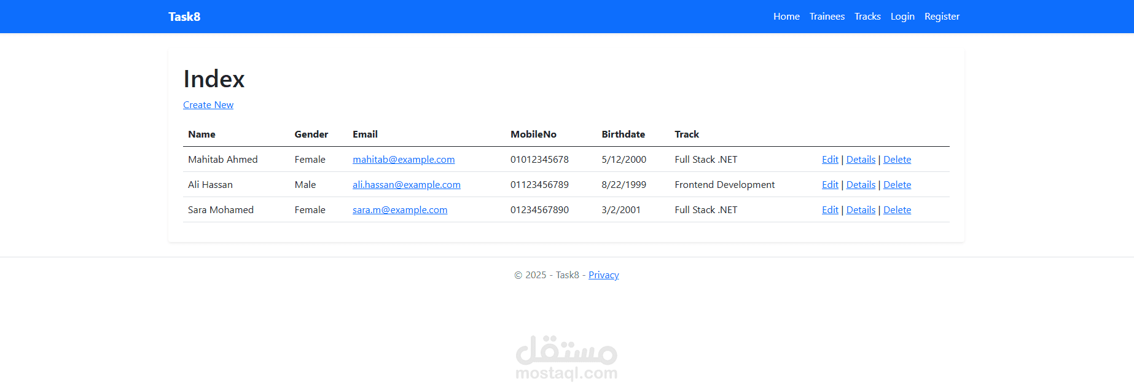
Task: Open the Privacy link in footer
Action: click(x=603, y=275)
